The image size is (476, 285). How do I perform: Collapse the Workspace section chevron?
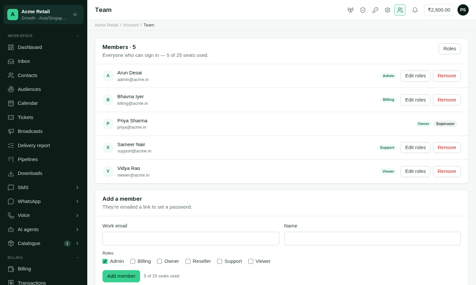click(78, 36)
